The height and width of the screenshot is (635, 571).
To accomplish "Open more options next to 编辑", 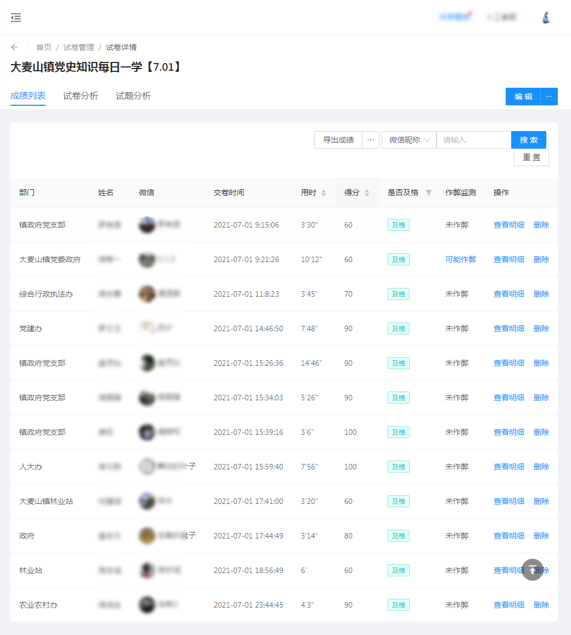I will coord(549,97).
